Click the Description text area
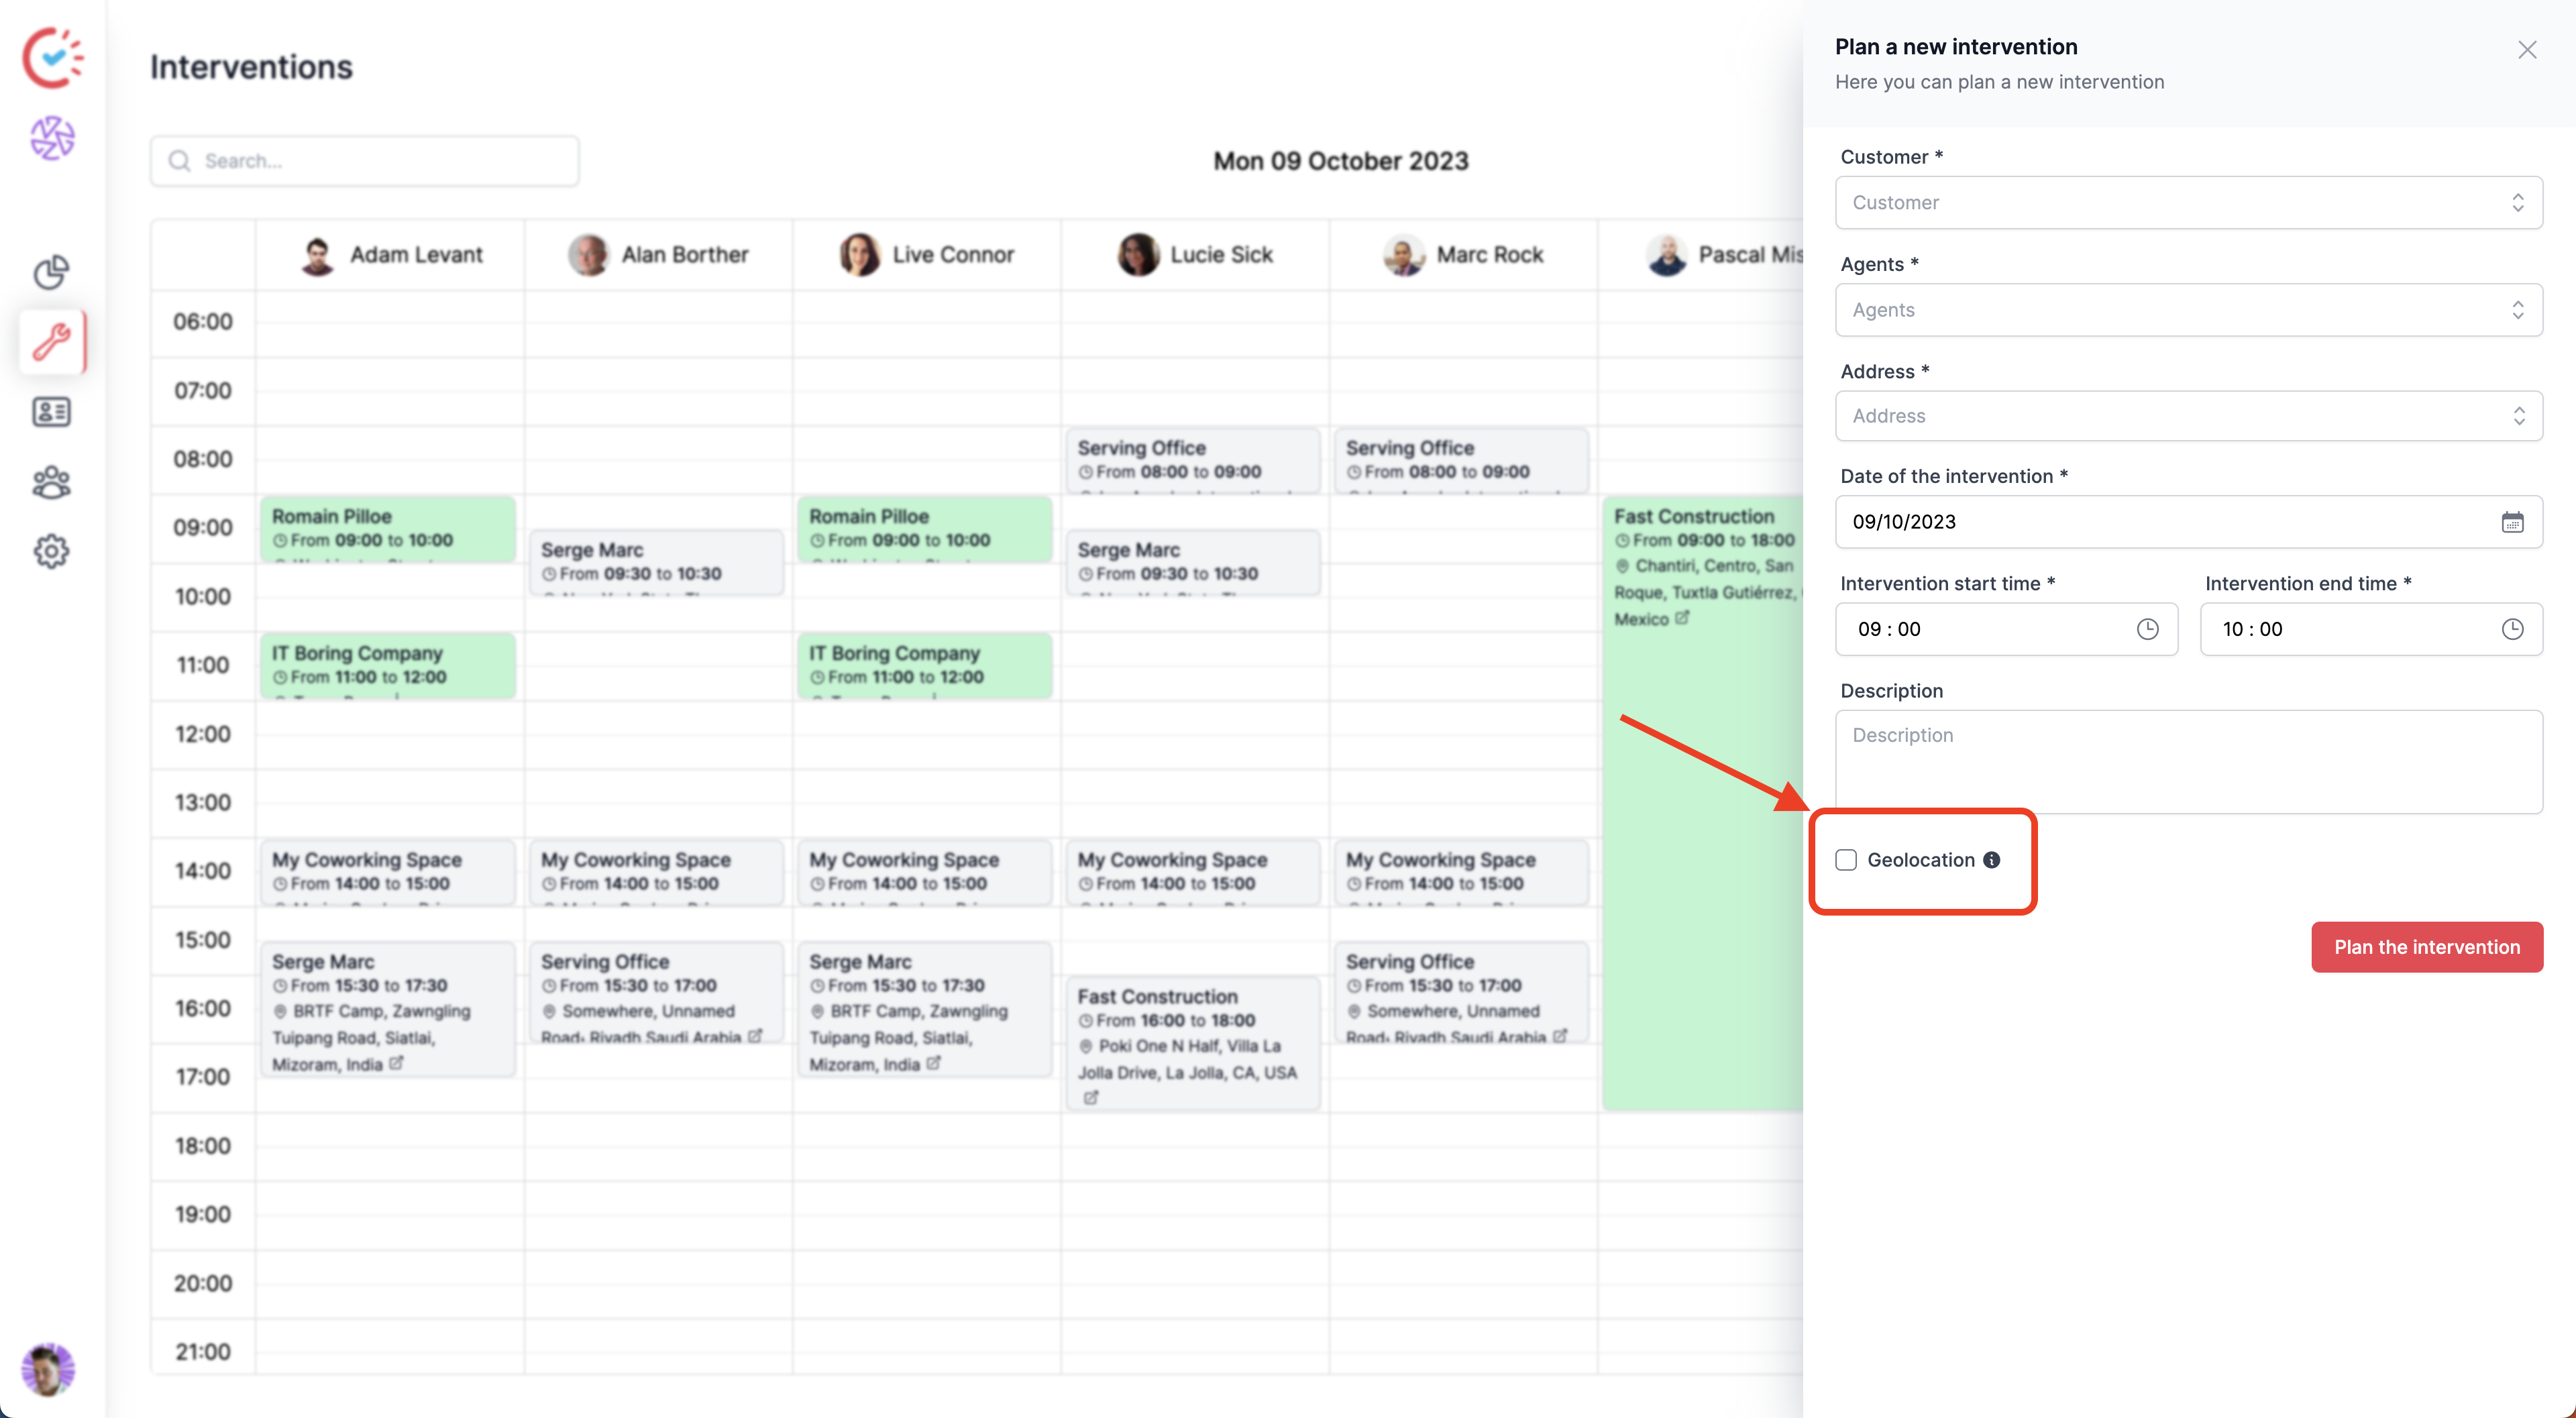Screen dimensions: 2576x1418 click(x=2188, y=762)
